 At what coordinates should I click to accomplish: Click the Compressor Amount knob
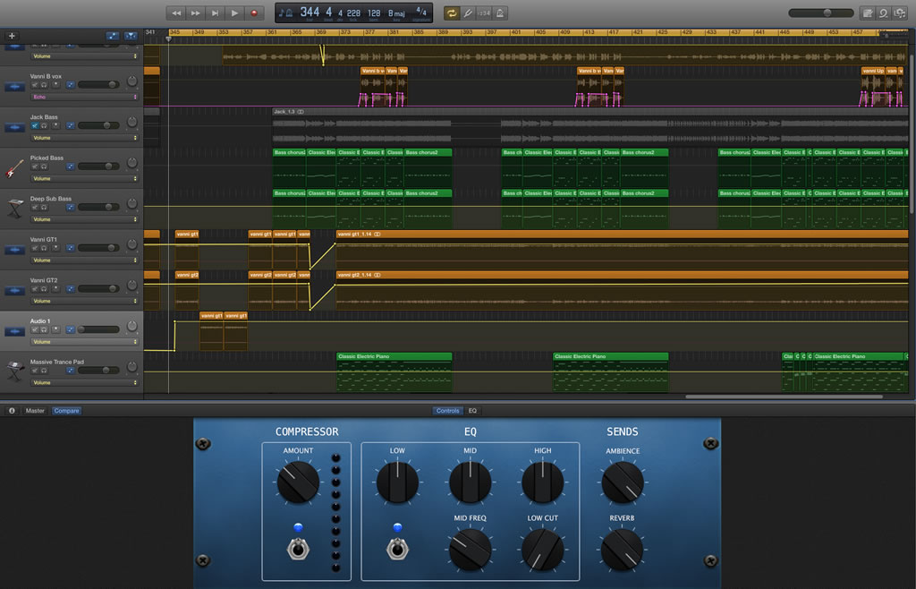(298, 482)
